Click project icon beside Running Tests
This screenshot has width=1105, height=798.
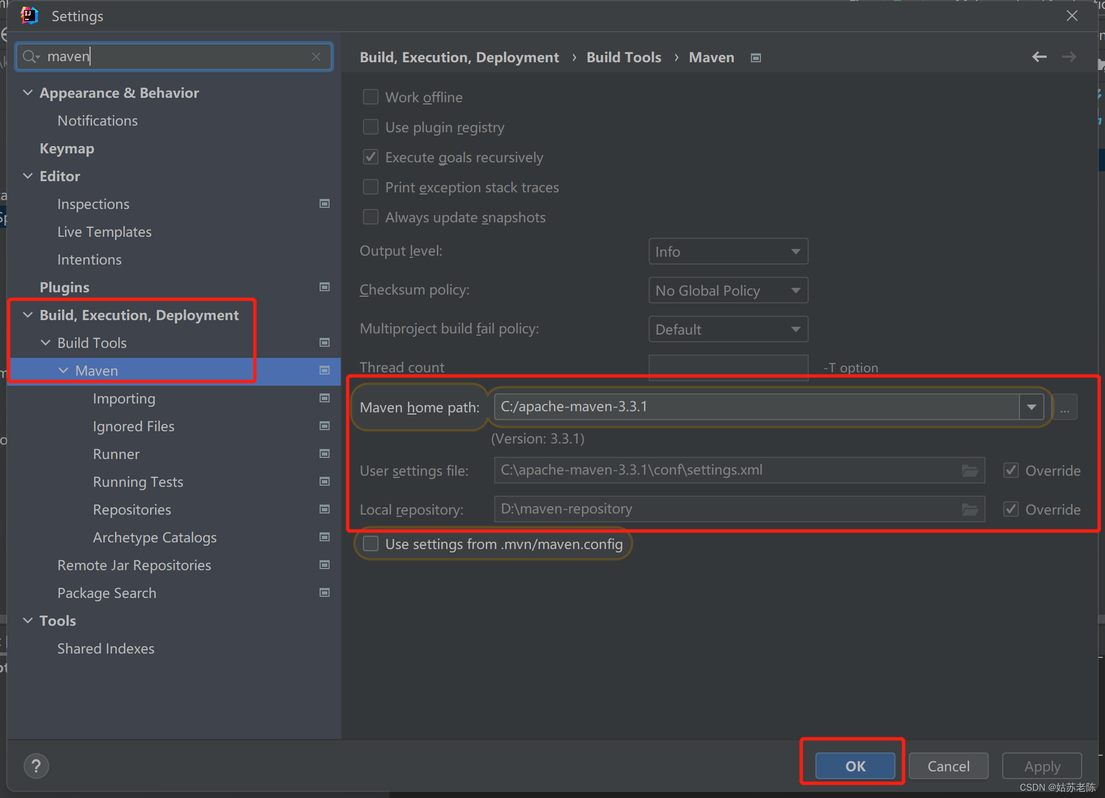(x=325, y=482)
